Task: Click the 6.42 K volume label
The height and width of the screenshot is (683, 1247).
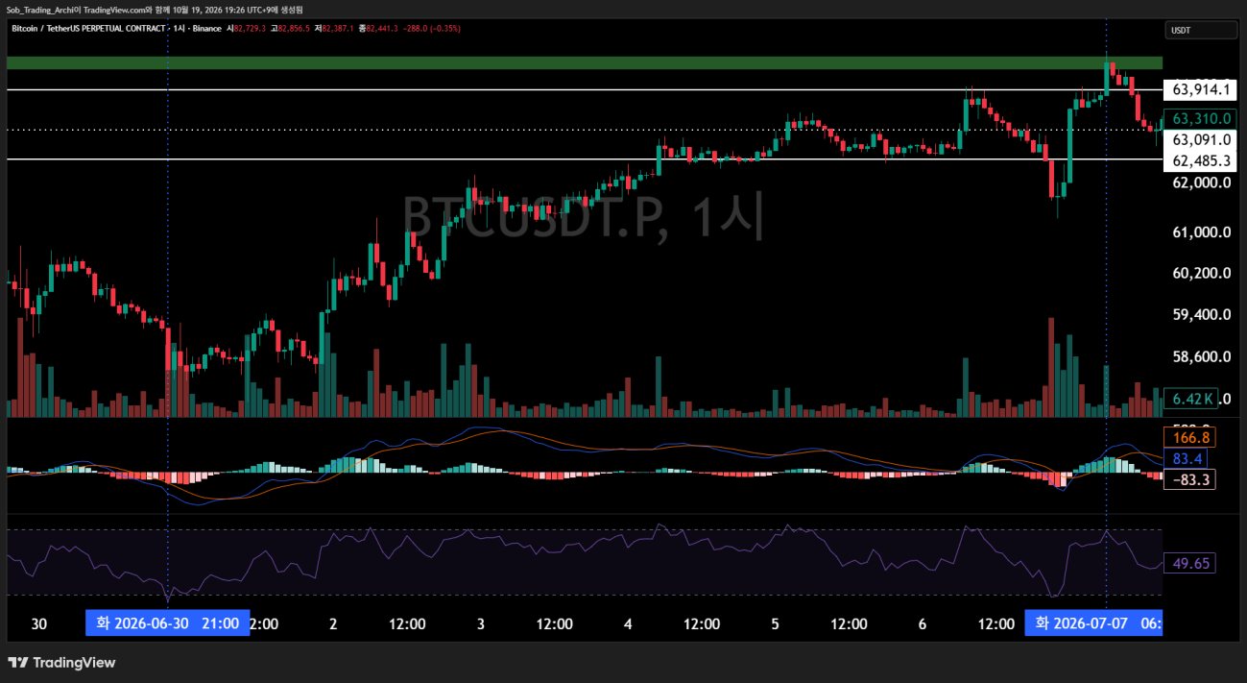Action: [1190, 398]
